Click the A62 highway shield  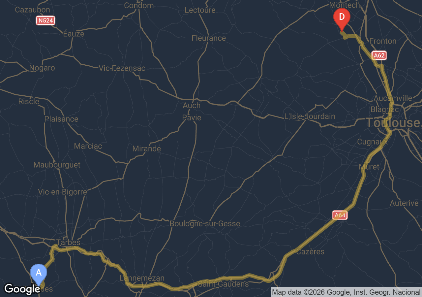pyautogui.click(x=379, y=55)
